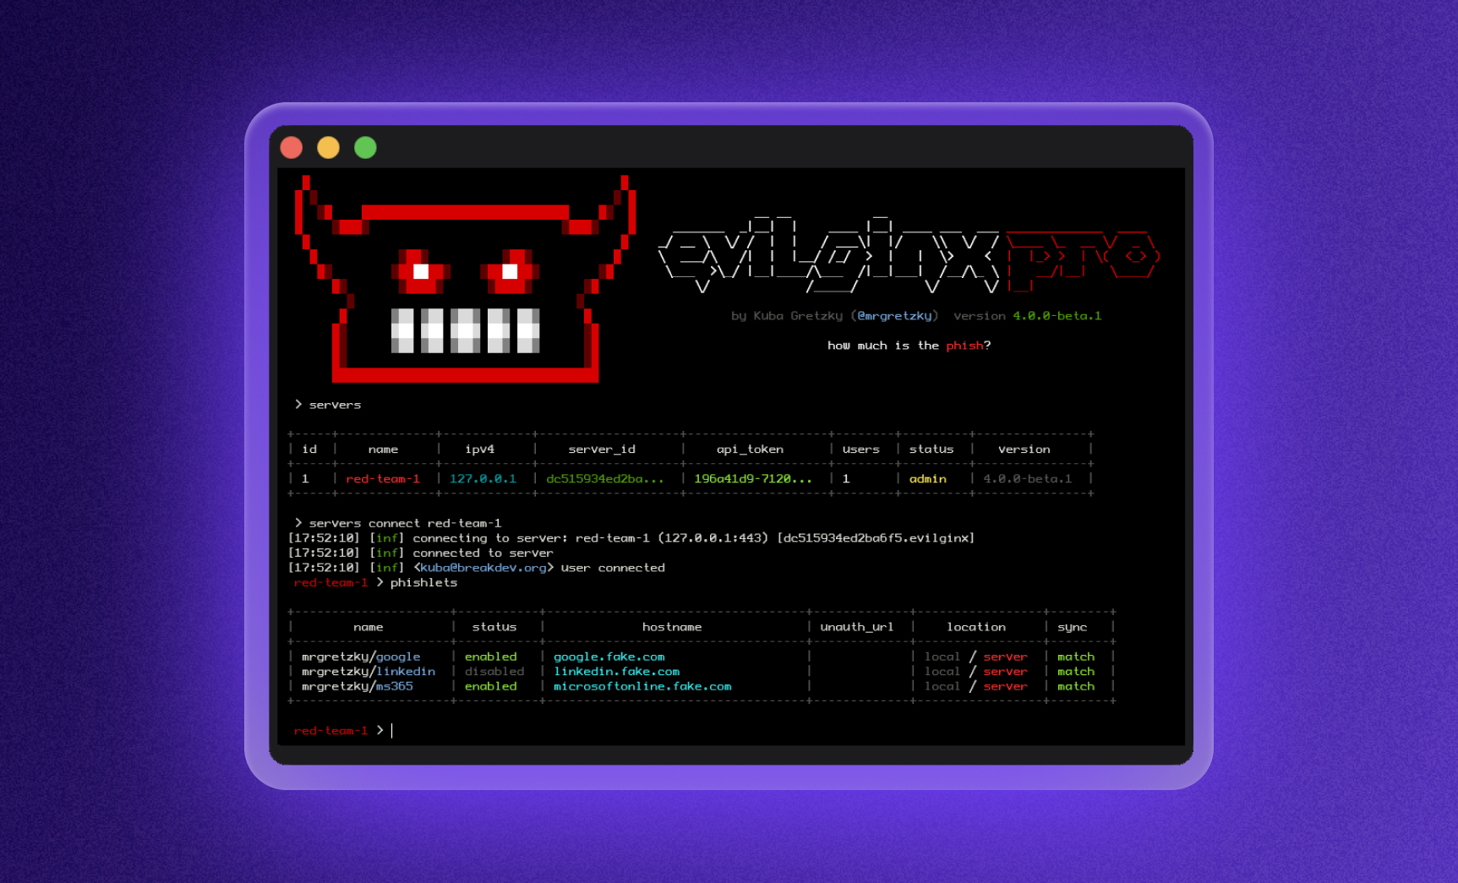Click "match" sync value in ms365 row
Image resolution: width=1458 pixels, height=883 pixels.
click(1075, 686)
